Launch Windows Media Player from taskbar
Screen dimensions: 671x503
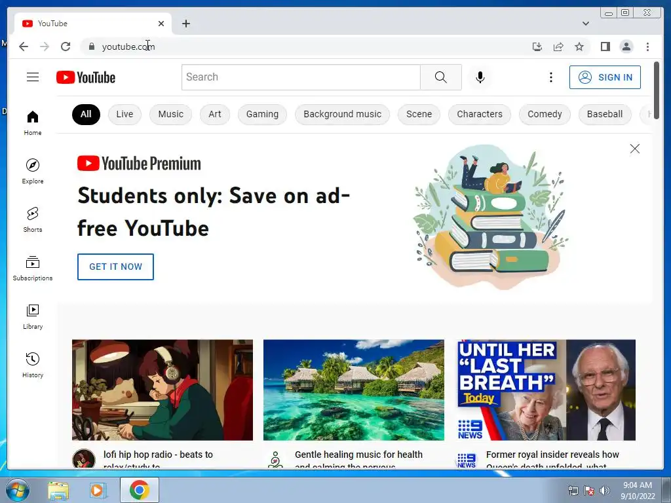(x=98, y=491)
